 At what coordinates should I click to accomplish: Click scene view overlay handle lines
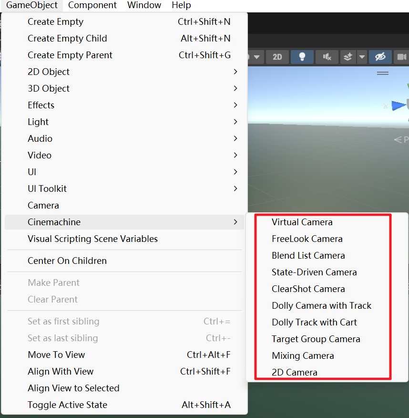[383, 73]
